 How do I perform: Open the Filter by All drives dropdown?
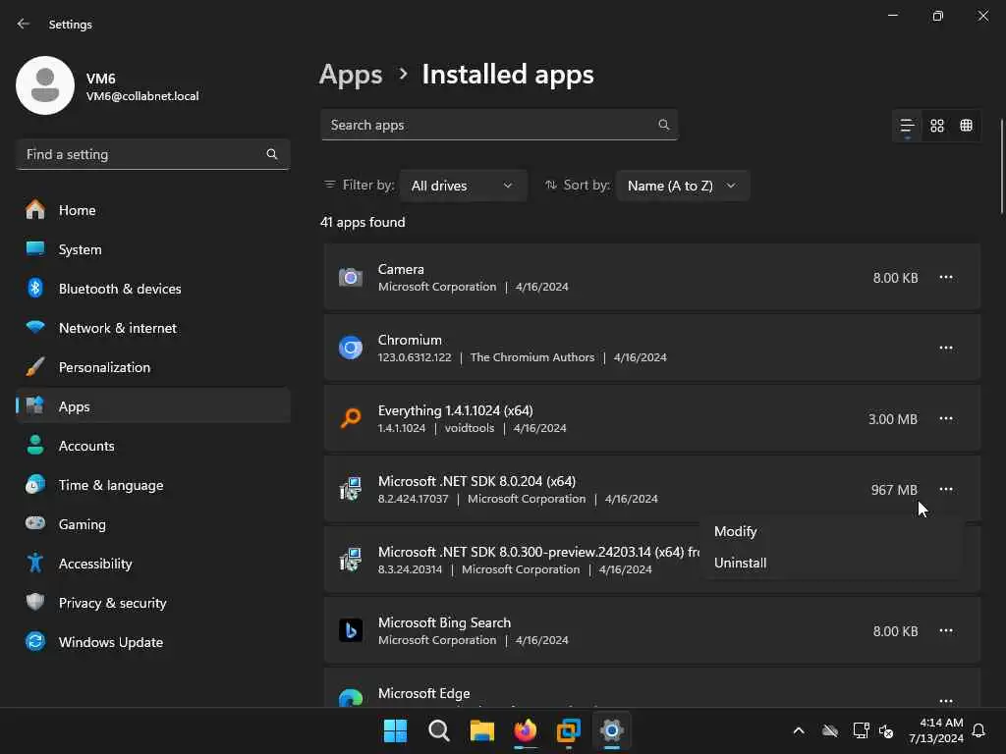pos(463,186)
